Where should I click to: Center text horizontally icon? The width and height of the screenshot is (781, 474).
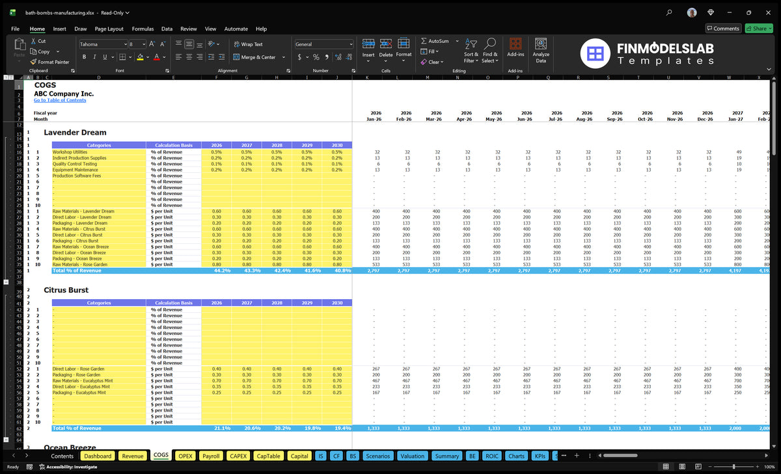tap(189, 57)
